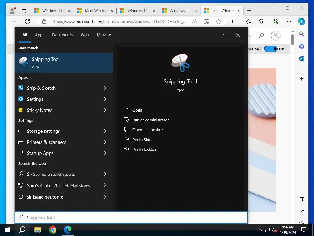Open the Copilot icon in Edge

click(302, 22)
